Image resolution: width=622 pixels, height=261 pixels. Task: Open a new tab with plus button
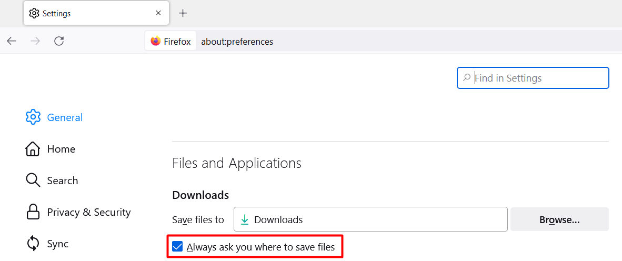click(183, 13)
